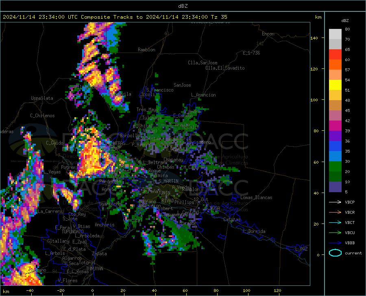Viewport: 366px width, 296px height.
Task: Click the 'JUNIN' map label
Action: click(164, 193)
